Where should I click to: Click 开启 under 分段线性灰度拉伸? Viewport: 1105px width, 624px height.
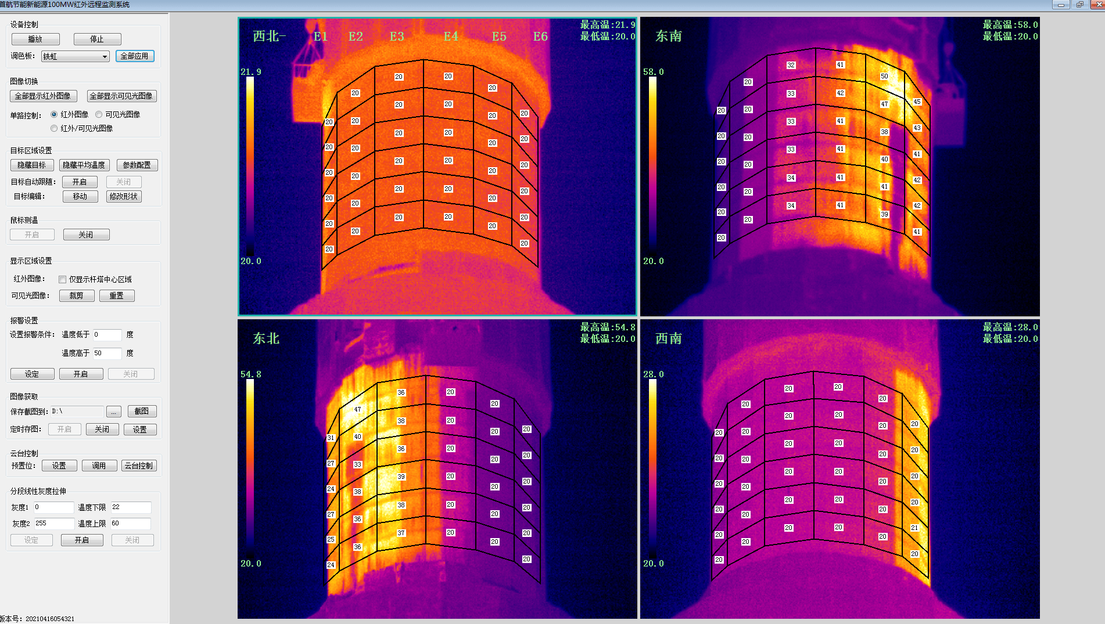(82, 540)
